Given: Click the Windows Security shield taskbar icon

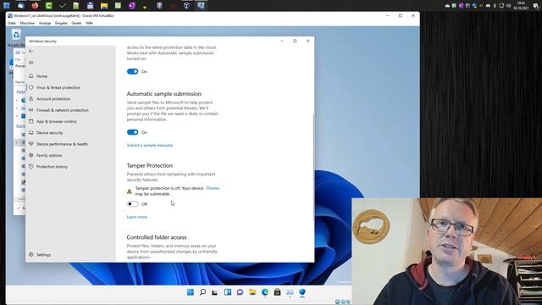Looking at the screenshot, I should [302, 292].
